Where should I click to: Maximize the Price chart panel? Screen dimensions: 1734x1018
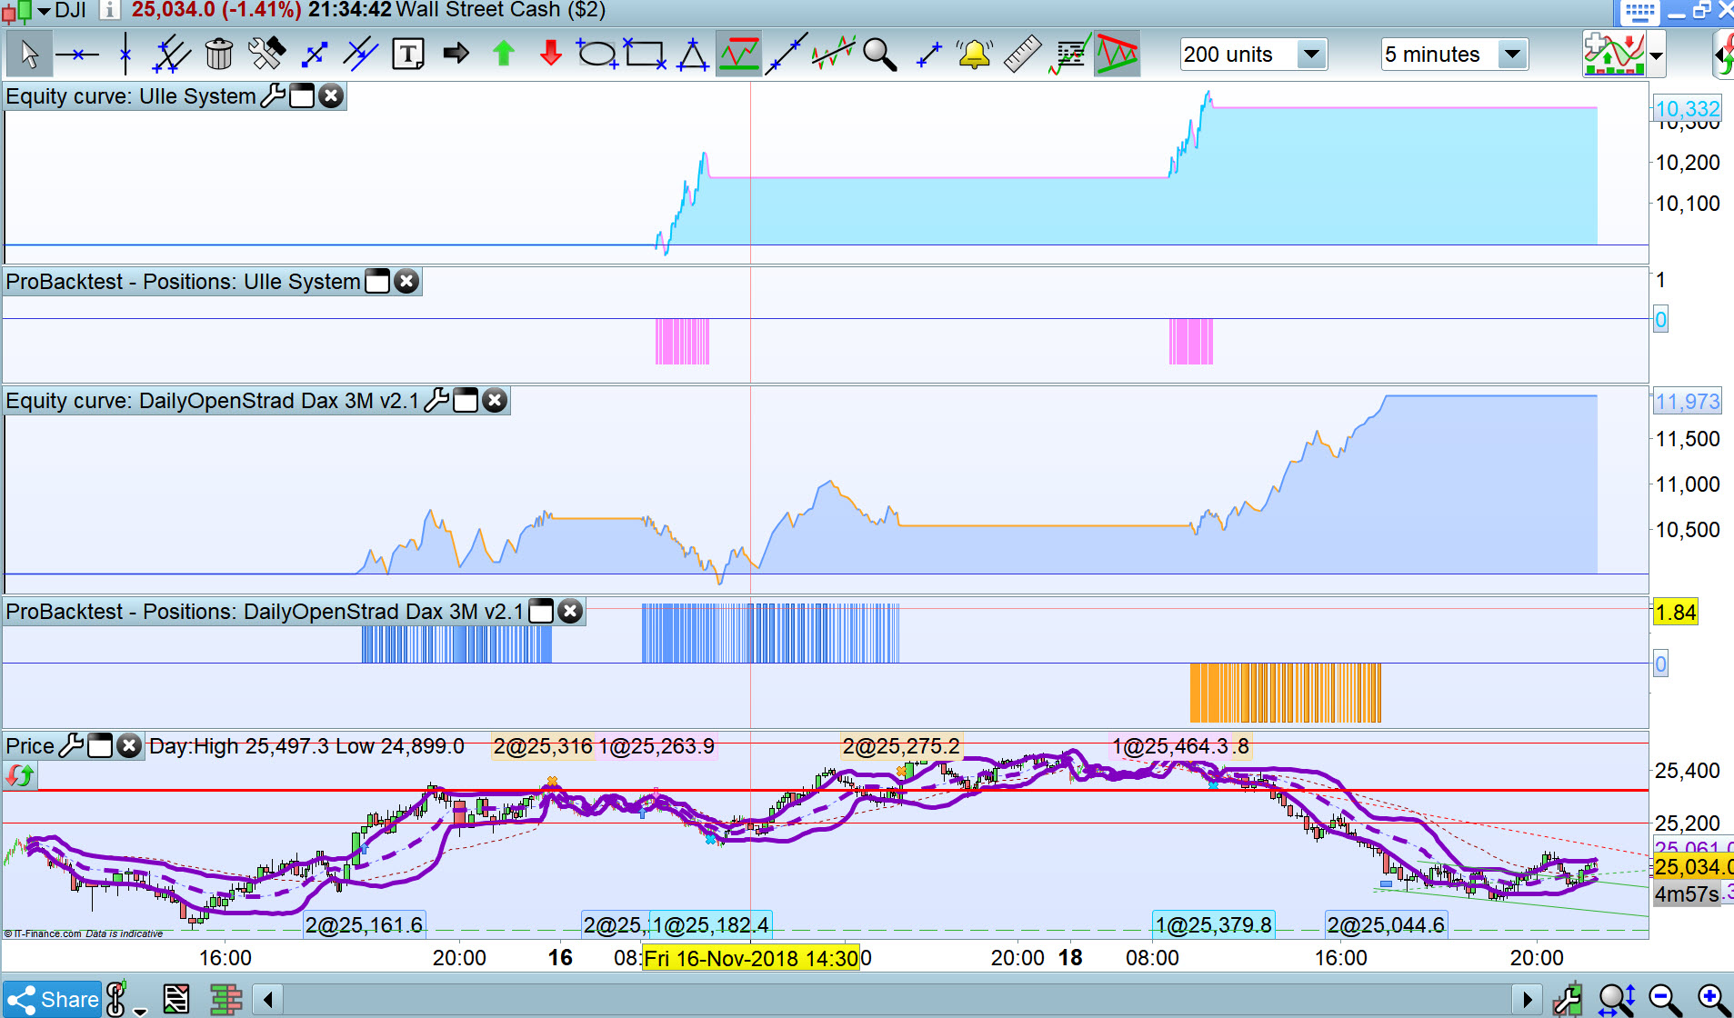100,746
